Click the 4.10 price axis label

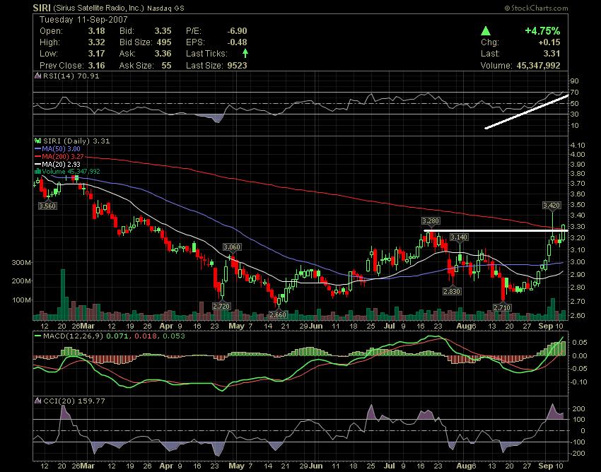pyautogui.click(x=578, y=145)
